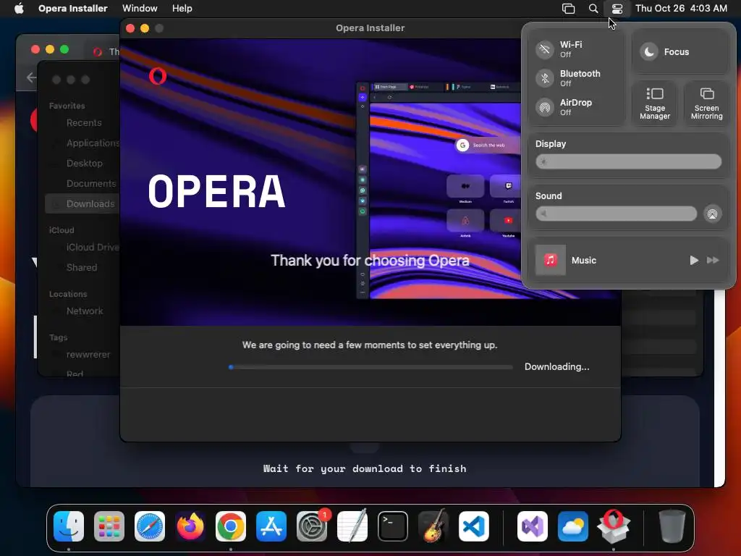The width and height of the screenshot is (741, 556).
Task: Click the Stage Manager menu bar icon
Action: (x=568, y=8)
